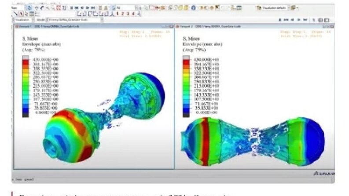Select the Rotate View tool
This screenshot has width=349, height=196.
pyautogui.click(x=42, y=8)
